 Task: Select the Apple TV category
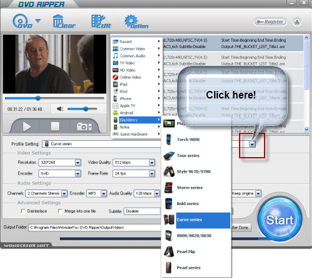pyautogui.click(x=136, y=105)
